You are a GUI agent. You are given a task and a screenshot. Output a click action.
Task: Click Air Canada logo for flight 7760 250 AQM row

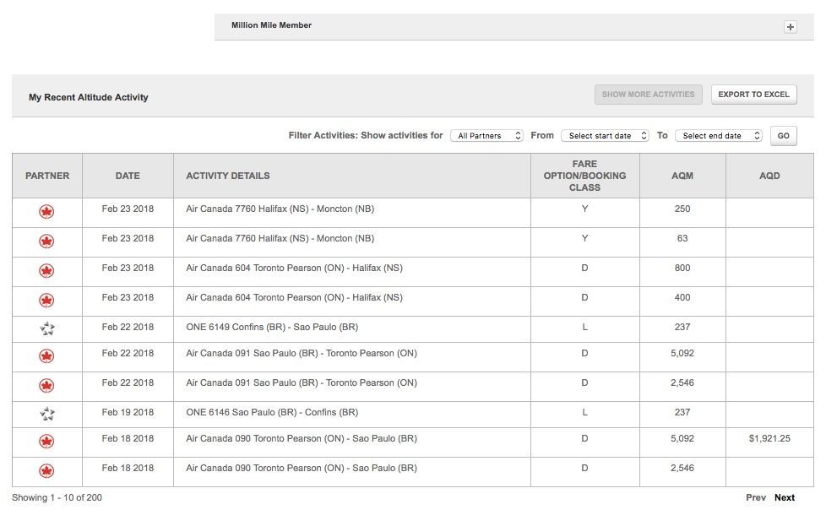point(47,212)
